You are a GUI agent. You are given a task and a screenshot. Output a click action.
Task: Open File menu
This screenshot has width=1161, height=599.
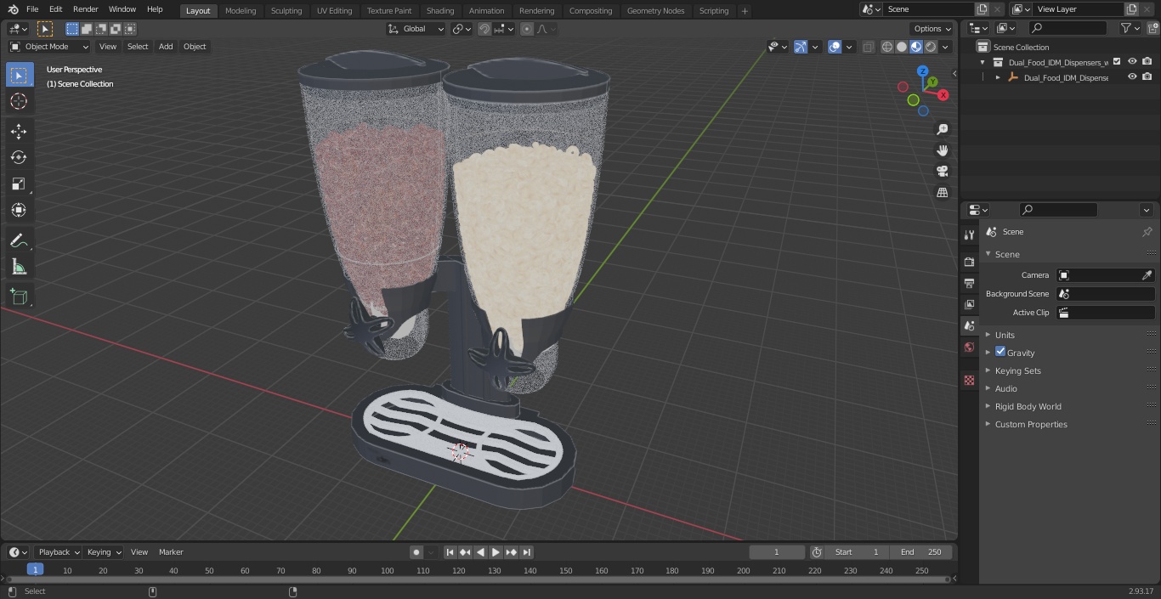32,9
